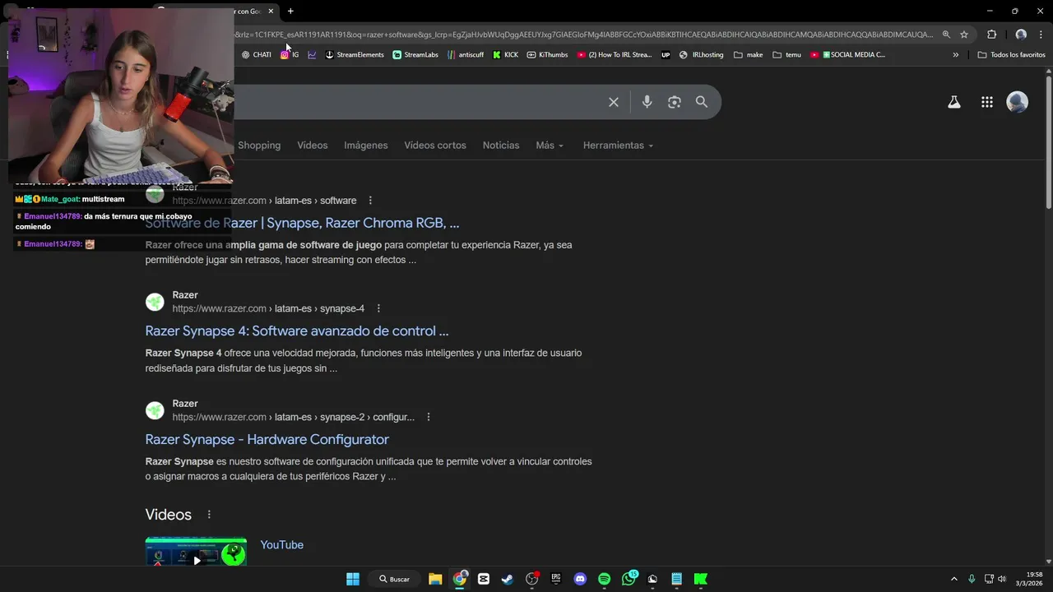
Task: Open Search Labs flask icon
Action: [954, 102]
